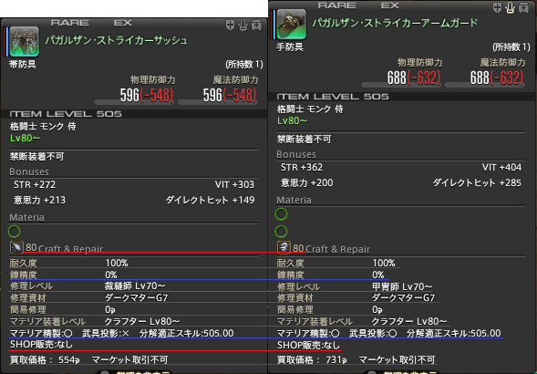Click the hand icon in sash tooltip header
The height and width of the screenshot is (374, 537).
(x=243, y=25)
